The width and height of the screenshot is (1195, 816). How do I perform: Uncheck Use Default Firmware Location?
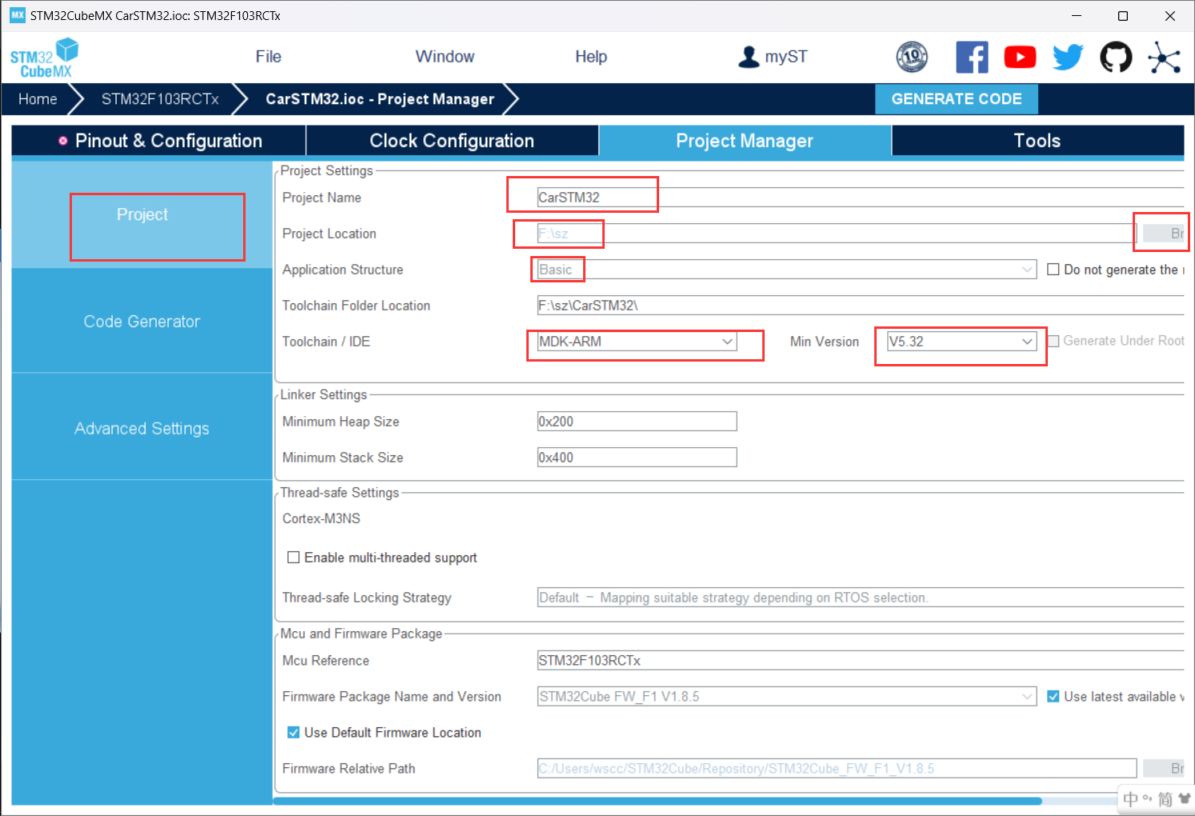click(x=294, y=733)
